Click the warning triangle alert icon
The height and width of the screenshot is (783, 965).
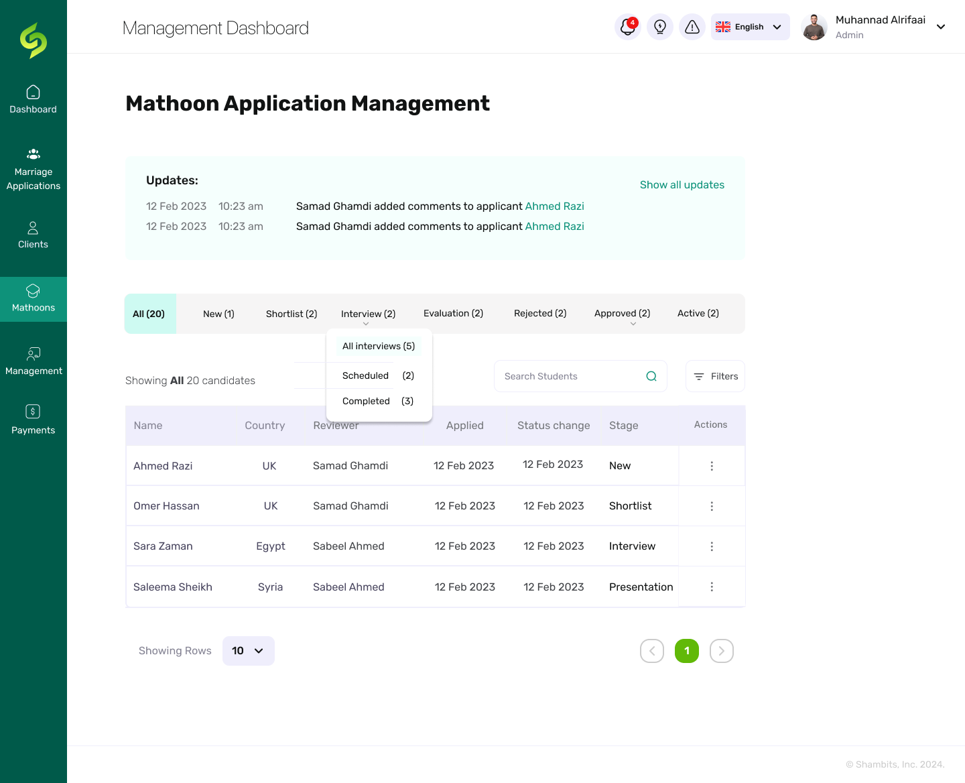pos(692,27)
